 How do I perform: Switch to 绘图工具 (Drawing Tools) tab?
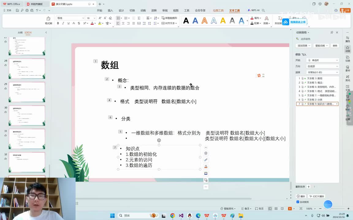218,11
